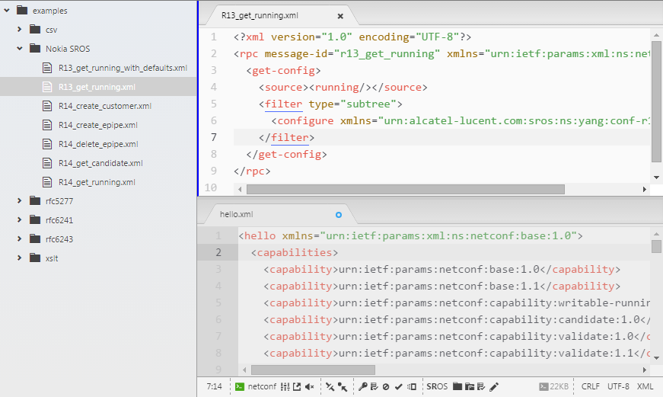
Task: Click line number 2 in hello.xml gutter
Action: (x=218, y=253)
